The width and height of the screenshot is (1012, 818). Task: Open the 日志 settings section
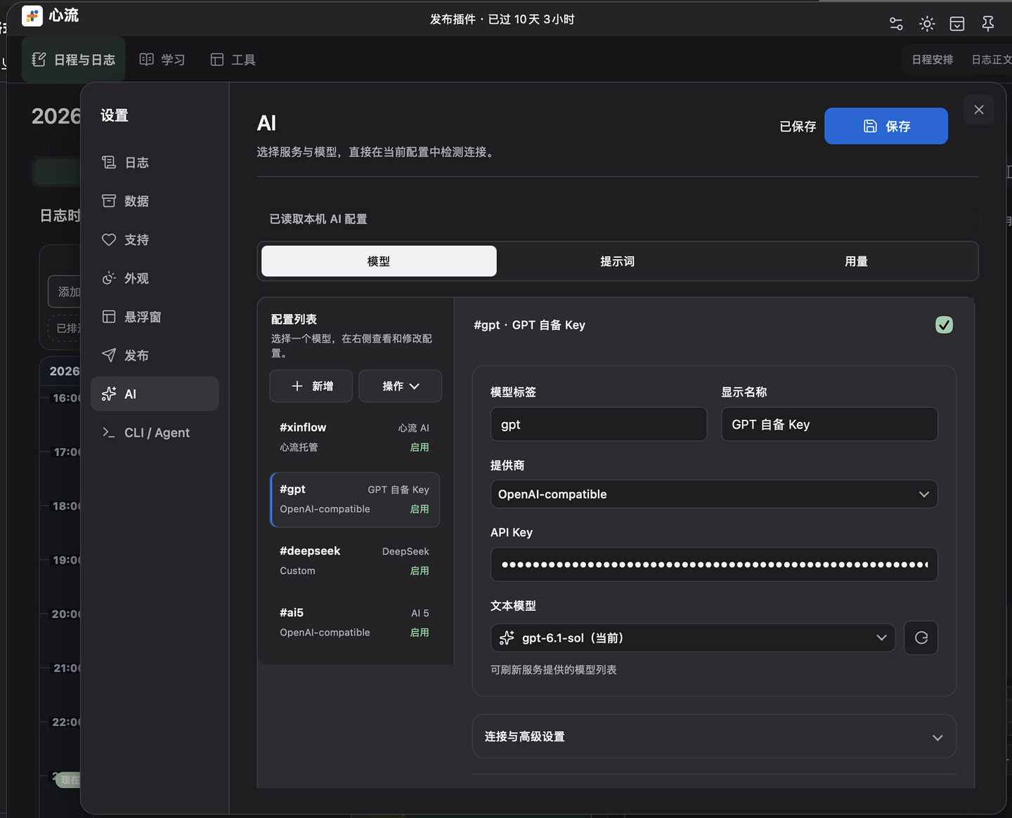point(155,162)
